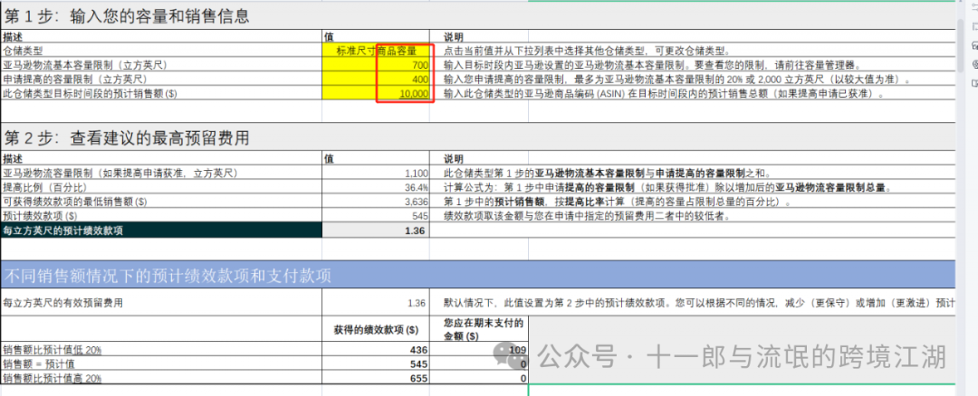The width and height of the screenshot is (978, 396).
Task: Click the 申请提高的容量限制（立方英尺） label
Action: click(75, 79)
